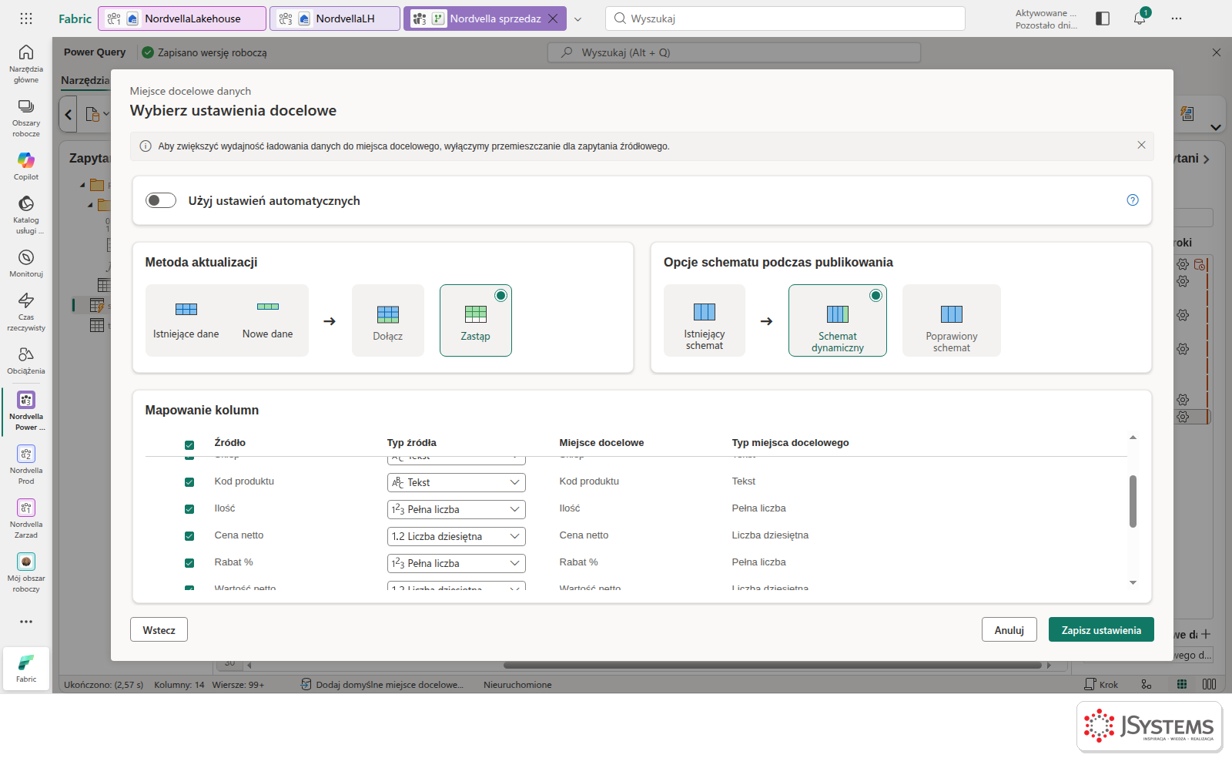Click the help question mark icon
Viewport: 1232px width, 758px height.
1133,200
